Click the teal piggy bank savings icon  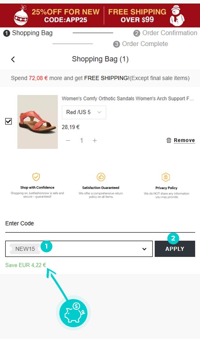click(73, 313)
